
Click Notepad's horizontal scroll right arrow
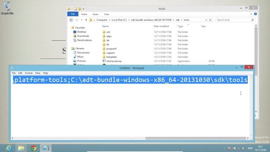click(248, 138)
